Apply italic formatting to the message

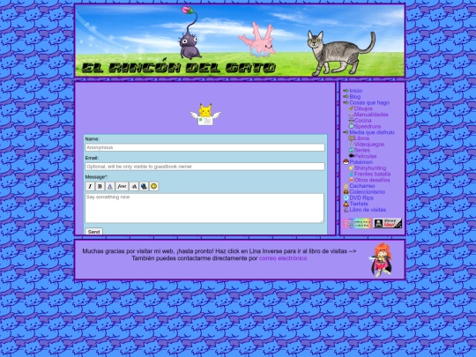(90, 186)
